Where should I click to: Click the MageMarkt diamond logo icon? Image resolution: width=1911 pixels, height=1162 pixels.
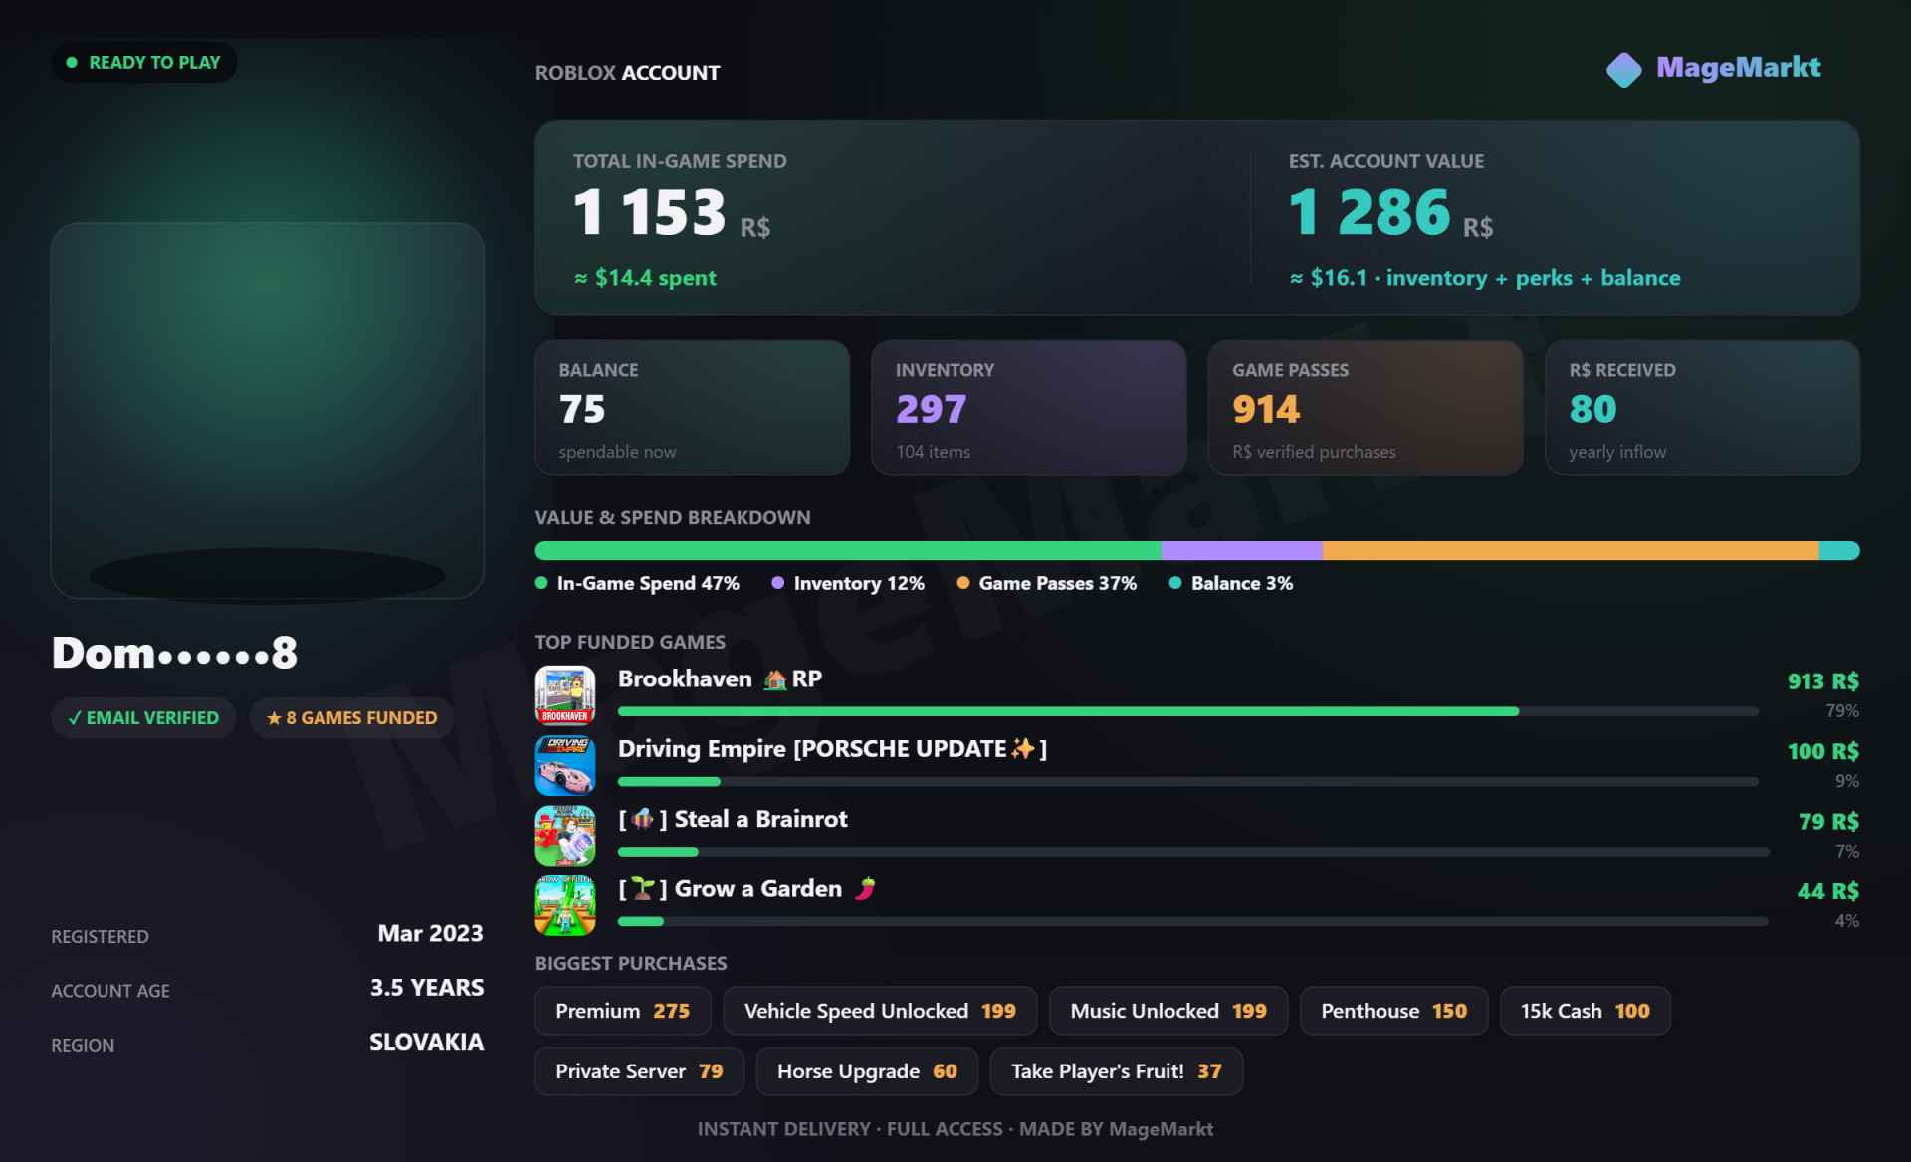click(x=1623, y=70)
